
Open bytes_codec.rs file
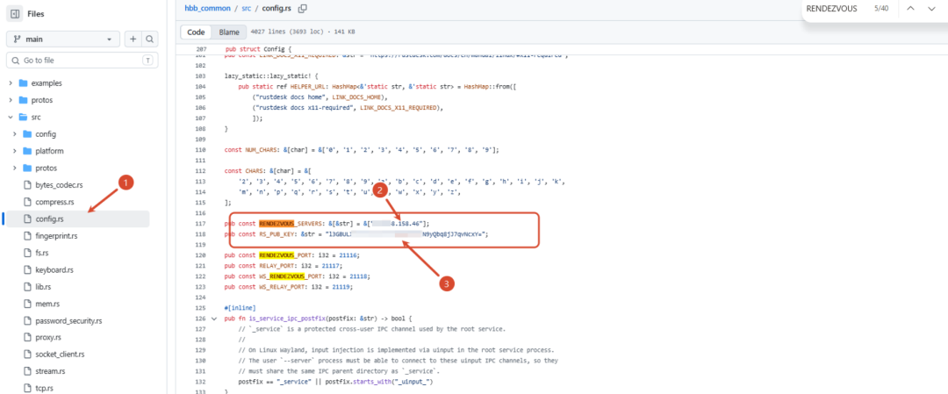(x=60, y=185)
